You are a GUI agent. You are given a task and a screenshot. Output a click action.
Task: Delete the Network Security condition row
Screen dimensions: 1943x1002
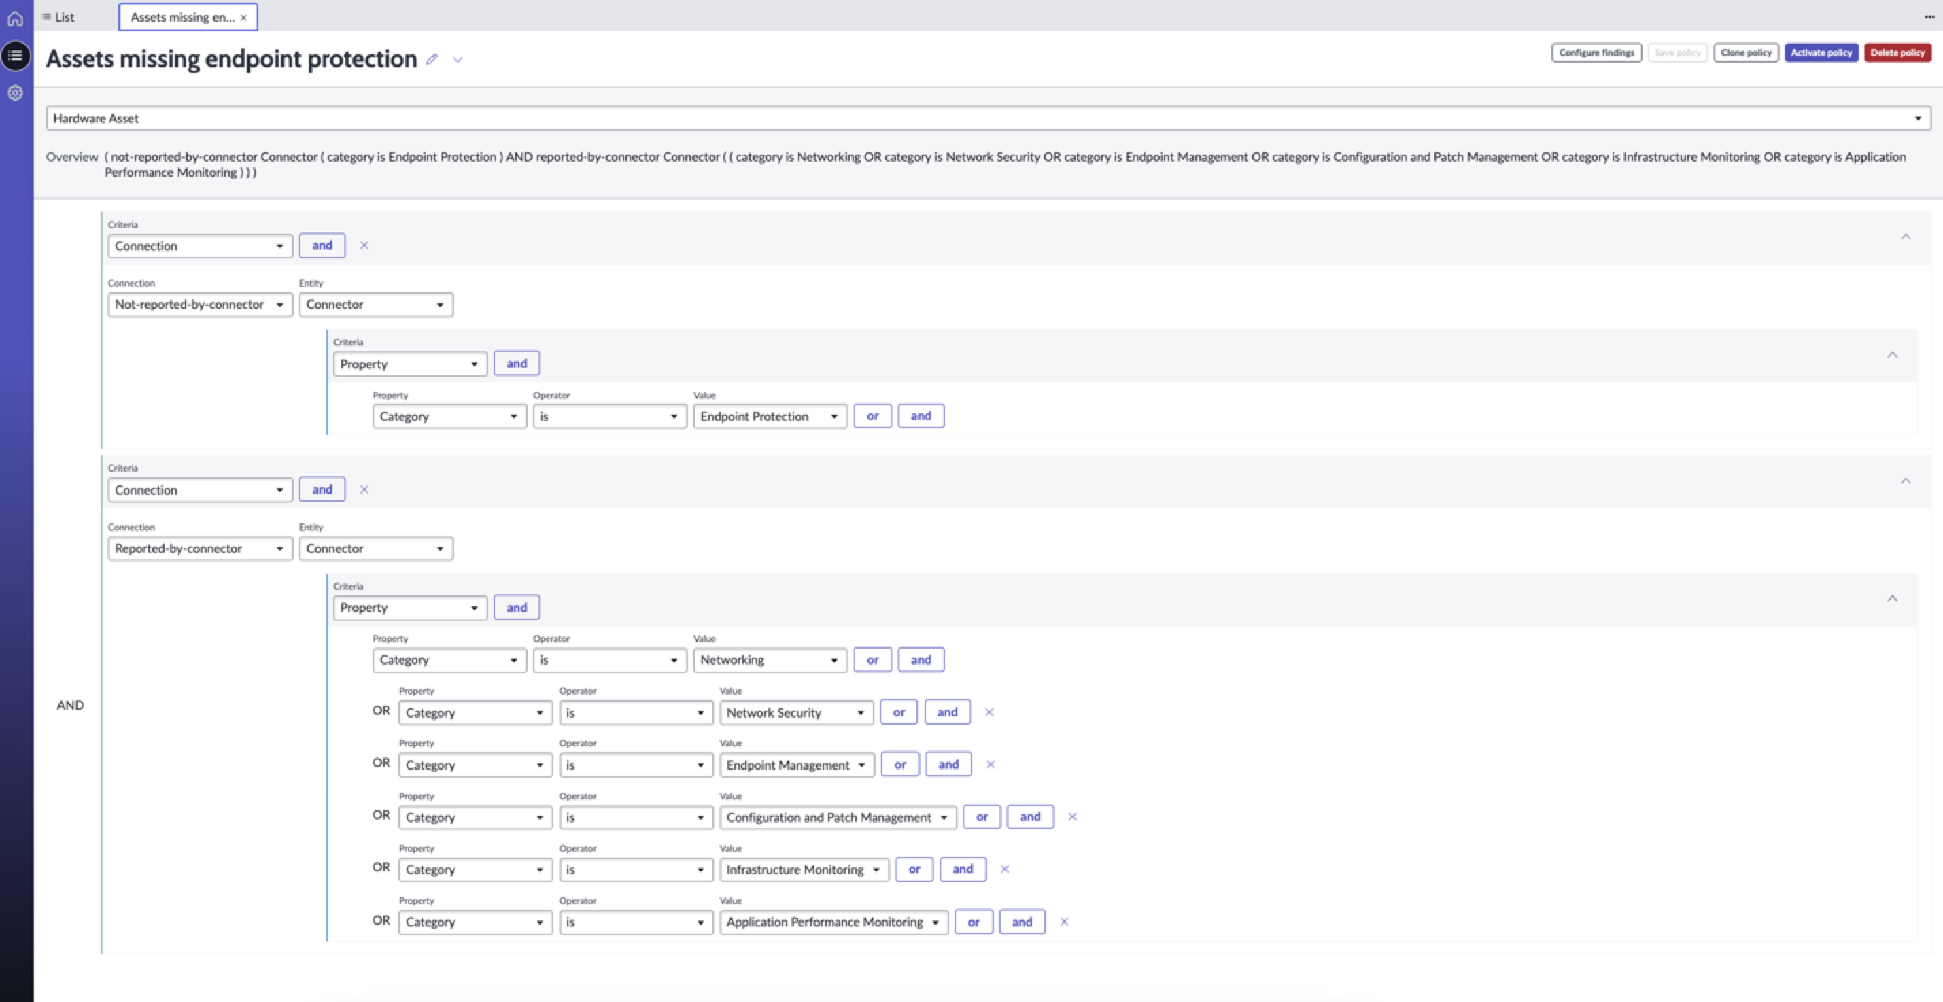tap(990, 712)
